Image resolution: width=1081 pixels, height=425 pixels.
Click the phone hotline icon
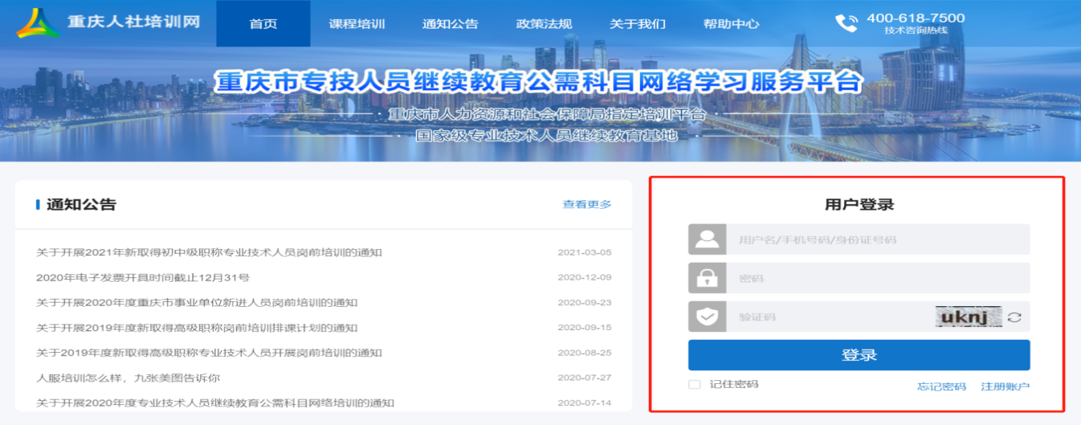click(x=846, y=23)
